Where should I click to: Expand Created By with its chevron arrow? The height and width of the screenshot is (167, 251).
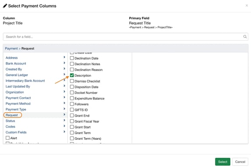click(64, 69)
